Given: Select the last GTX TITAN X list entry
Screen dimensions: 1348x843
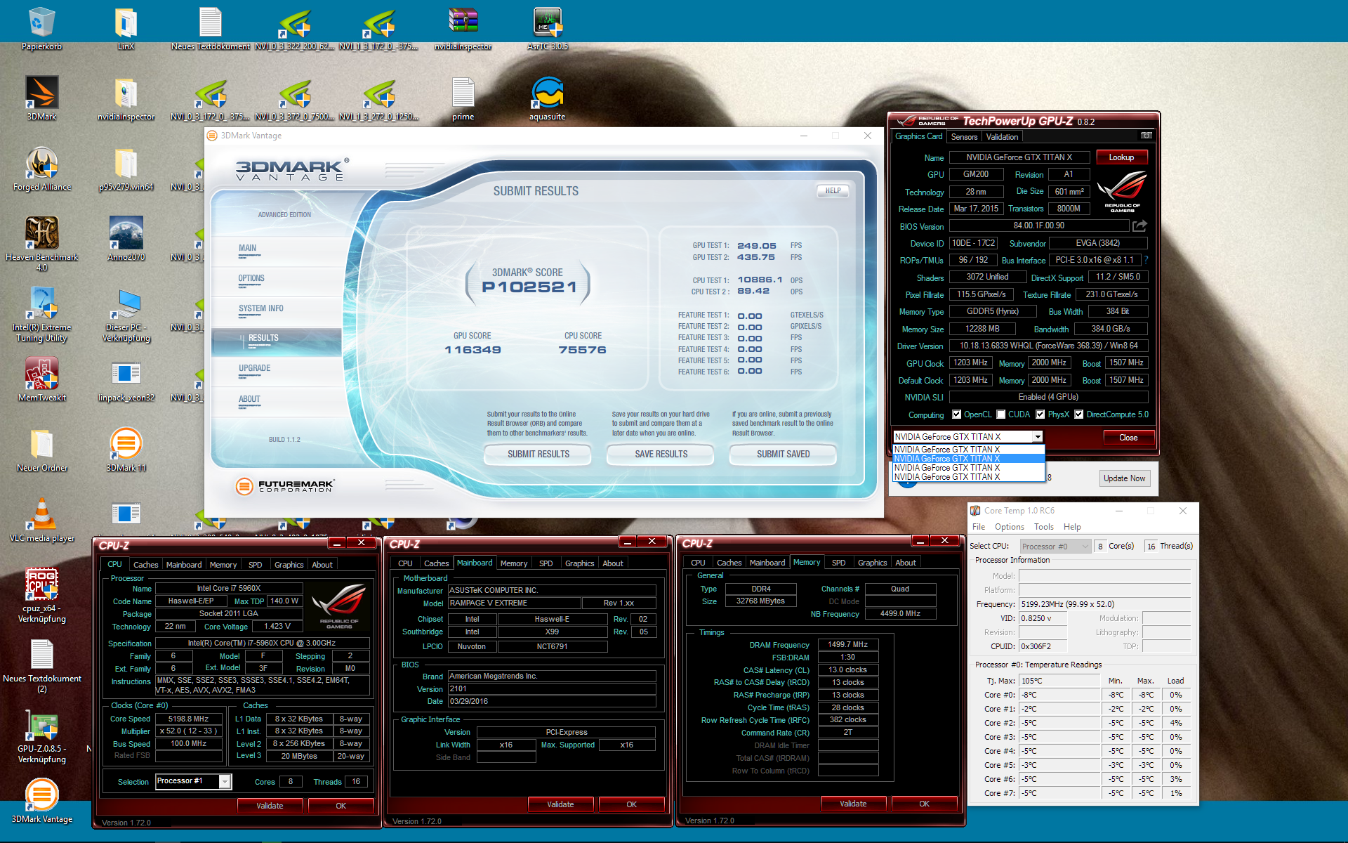Looking at the screenshot, I should 968,477.
